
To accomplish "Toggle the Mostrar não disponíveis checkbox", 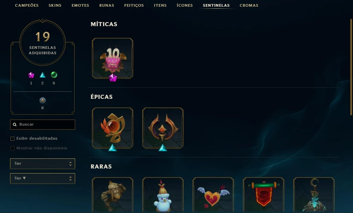I will 12,148.
